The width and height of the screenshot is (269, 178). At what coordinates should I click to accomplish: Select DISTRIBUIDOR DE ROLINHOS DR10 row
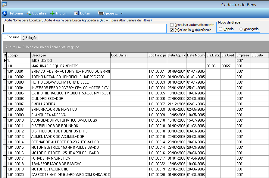click(x=136, y=131)
